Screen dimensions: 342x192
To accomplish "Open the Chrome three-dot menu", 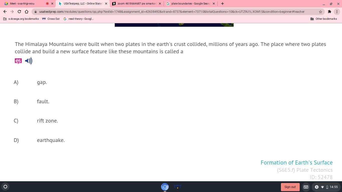I will [x=337, y=11].
